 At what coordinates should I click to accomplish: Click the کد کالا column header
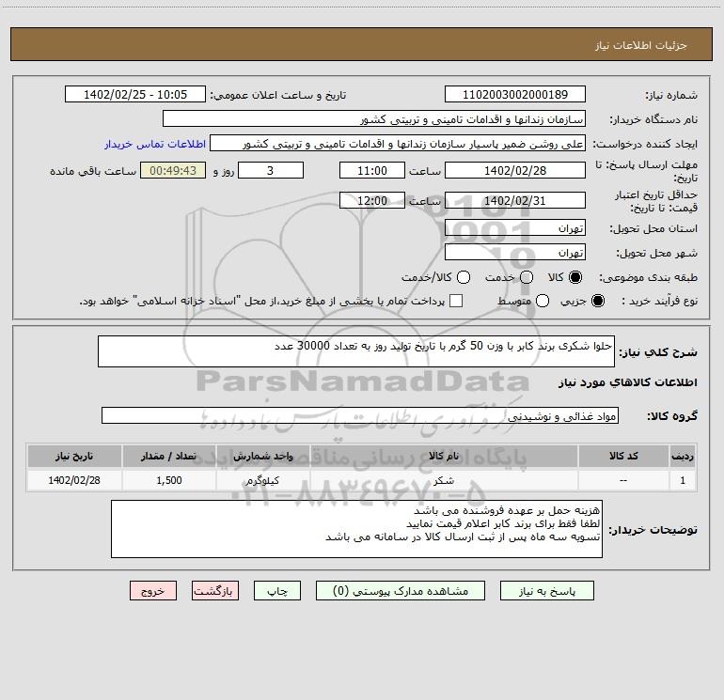coord(623,456)
